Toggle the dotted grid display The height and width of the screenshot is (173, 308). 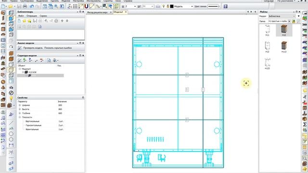pos(75,6)
